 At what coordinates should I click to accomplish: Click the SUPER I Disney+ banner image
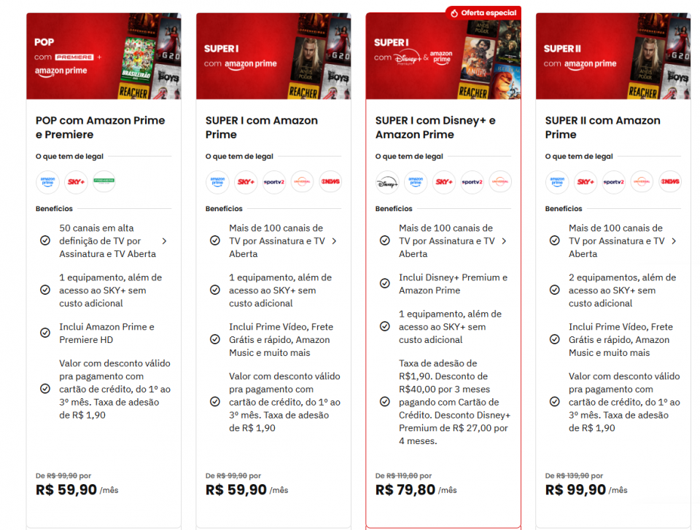(443, 56)
